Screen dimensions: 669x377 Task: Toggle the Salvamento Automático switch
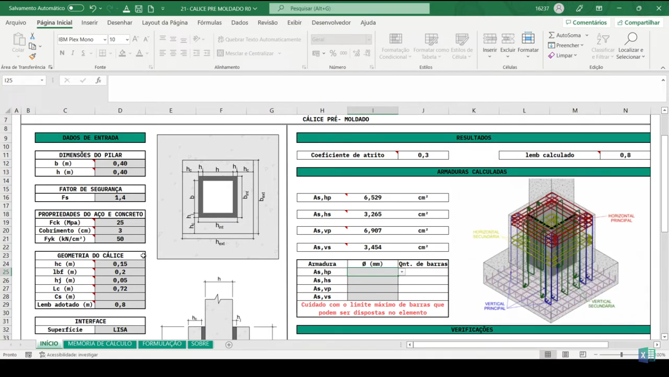(x=75, y=8)
